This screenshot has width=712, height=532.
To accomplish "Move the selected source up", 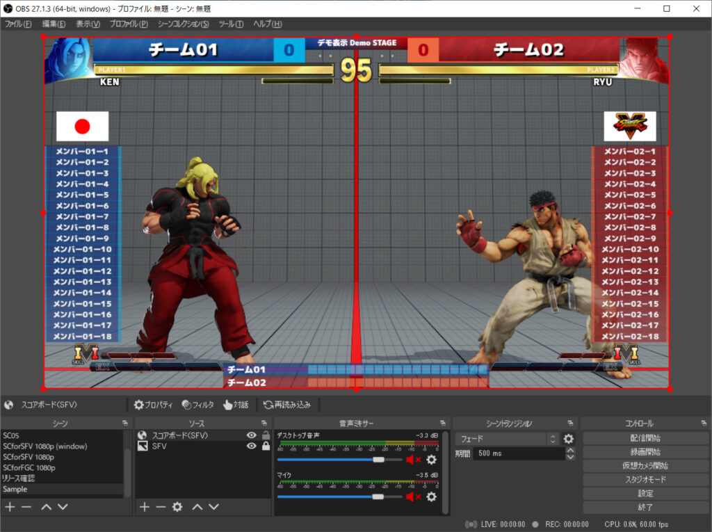I will [197, 506].
